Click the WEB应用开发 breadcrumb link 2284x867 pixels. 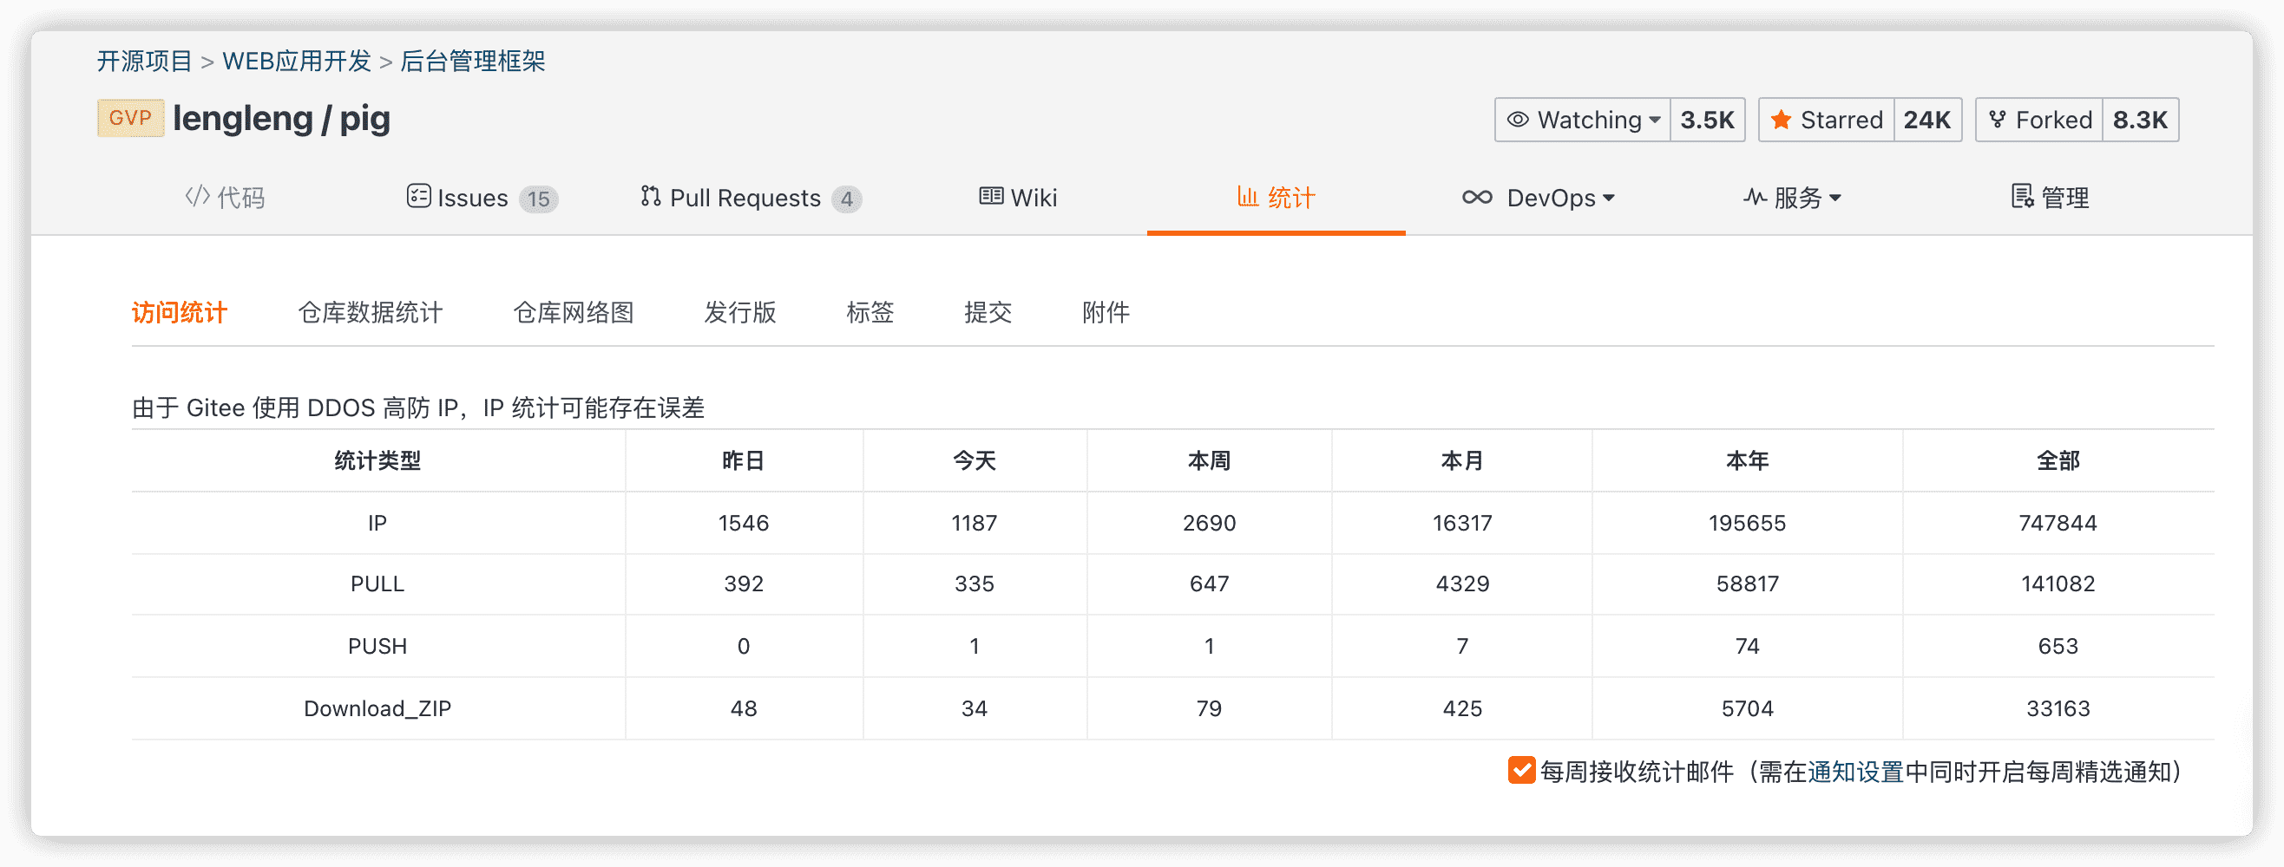point(297,61)
